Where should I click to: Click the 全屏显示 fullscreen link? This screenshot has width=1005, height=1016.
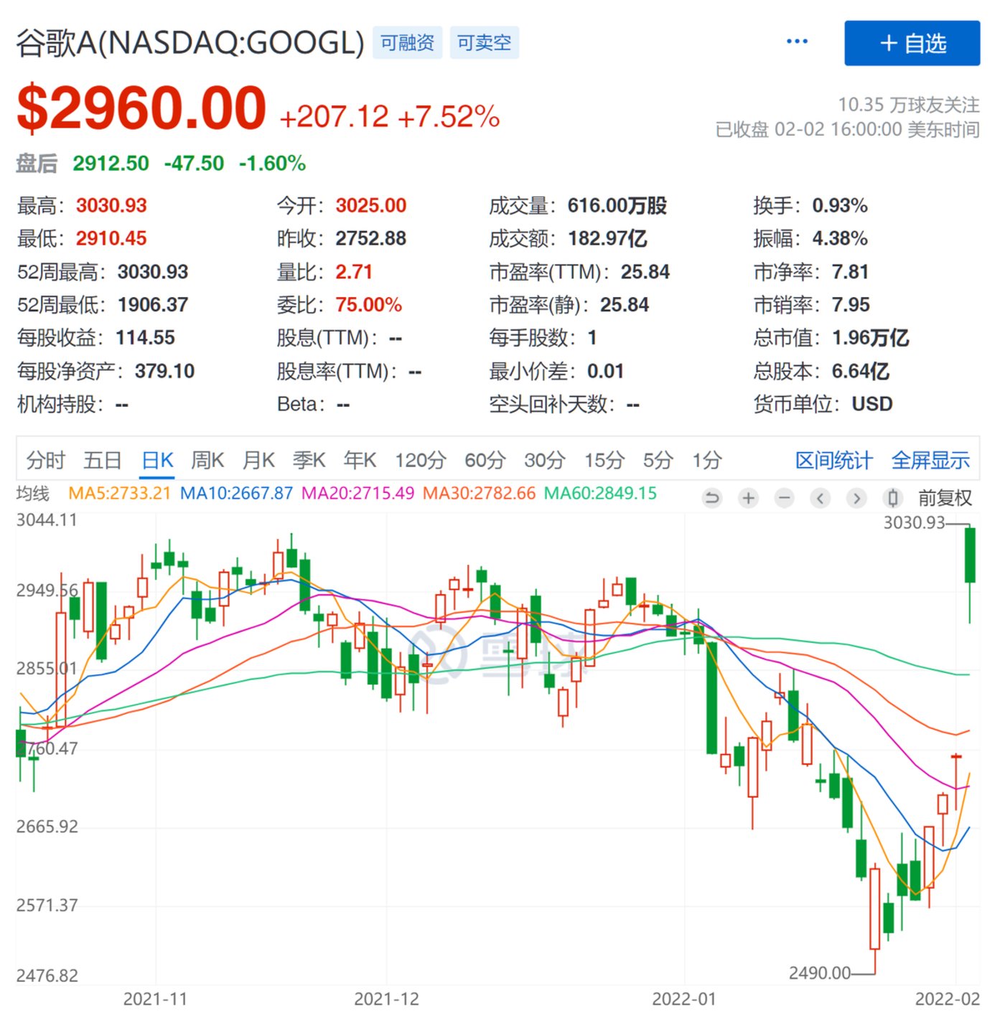[x=930, y=460]
